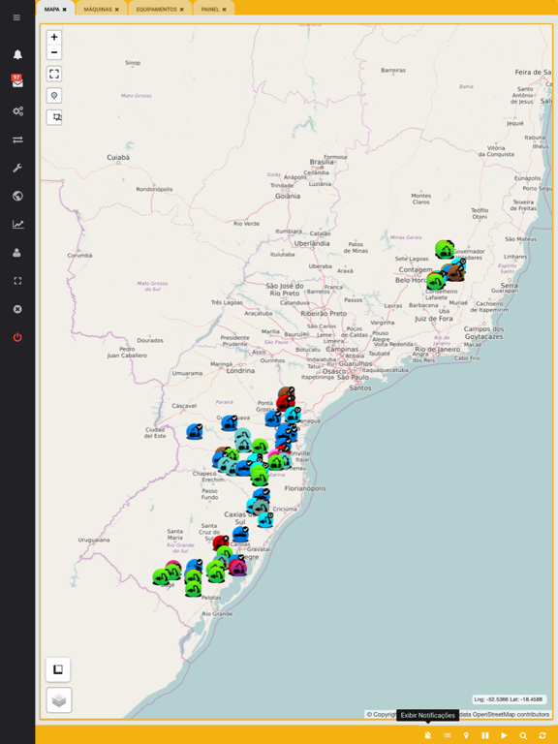This screenshot has height=744, width=558.
Task: Zoom out the map with minus button
Action: (x=54, y=52)
